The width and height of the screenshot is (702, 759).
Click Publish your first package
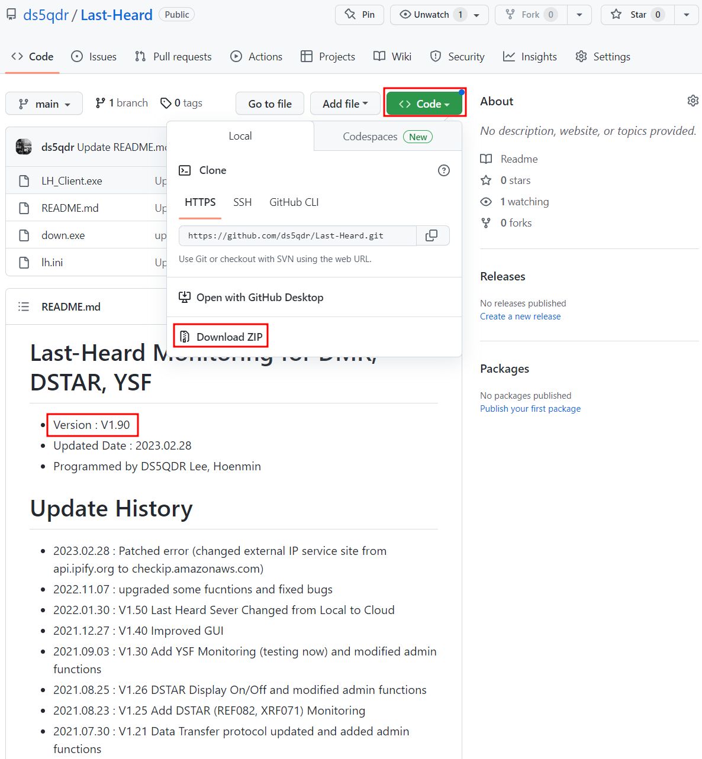click(x=530, y=409)
